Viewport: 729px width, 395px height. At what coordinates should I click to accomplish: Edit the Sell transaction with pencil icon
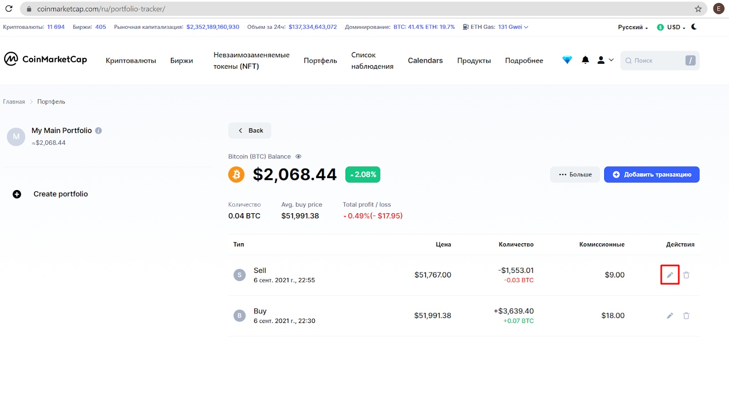[x=670, y=275]
